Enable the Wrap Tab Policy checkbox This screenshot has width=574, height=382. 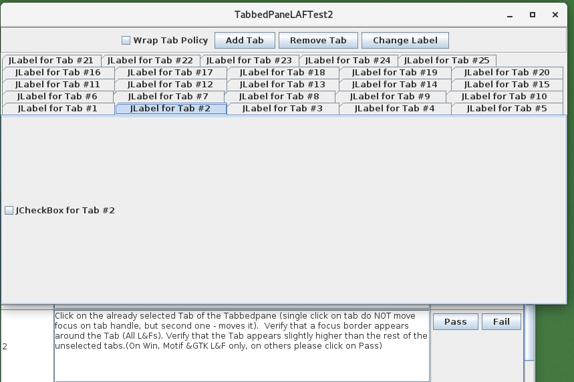(x=126, y=41)
